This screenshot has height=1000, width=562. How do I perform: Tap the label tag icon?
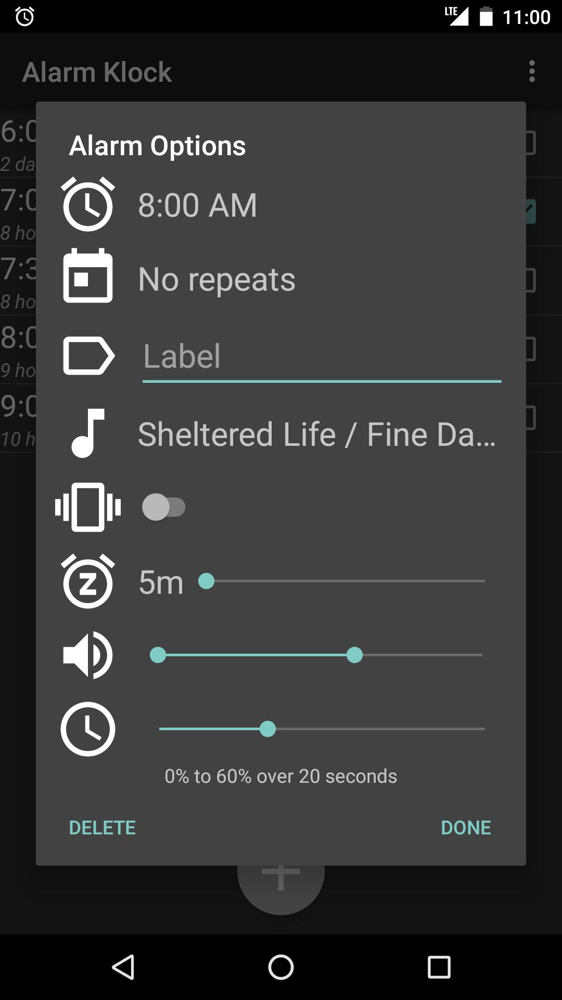pyautogui.click(x=88, y=356)
